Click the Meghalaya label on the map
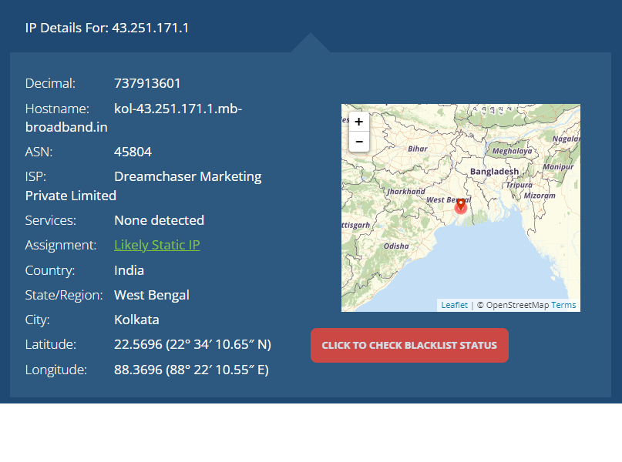The height and width of the screenshot is (462, 622). click(x=511, y=151)
